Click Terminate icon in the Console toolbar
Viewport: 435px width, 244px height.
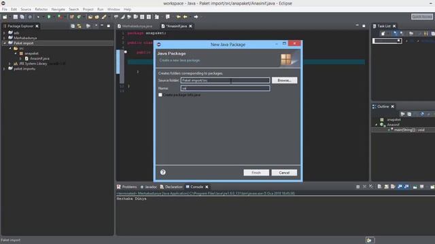click(x=358, y=187)
